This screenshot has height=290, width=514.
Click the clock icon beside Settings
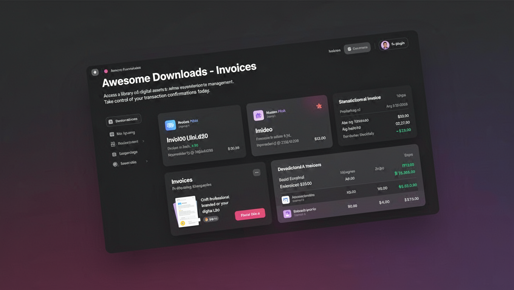[x=115, y=164]
